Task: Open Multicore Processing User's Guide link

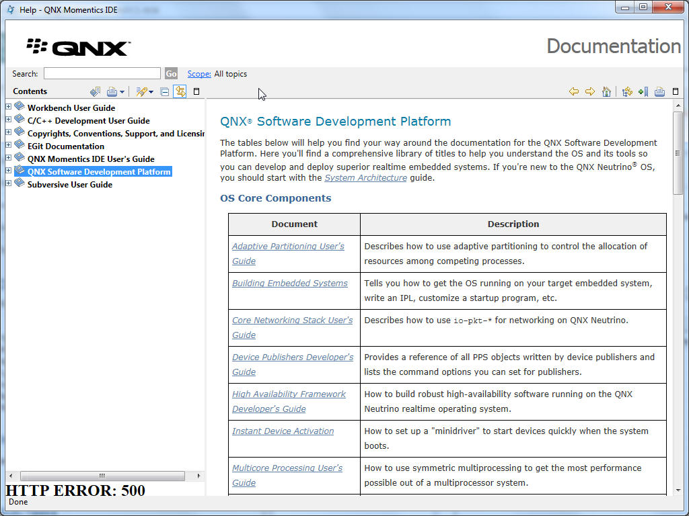Action: [287, 475]
